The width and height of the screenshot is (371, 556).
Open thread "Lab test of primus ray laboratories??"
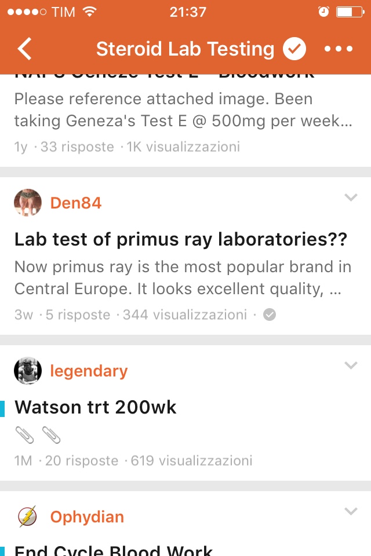coord(181,239)
